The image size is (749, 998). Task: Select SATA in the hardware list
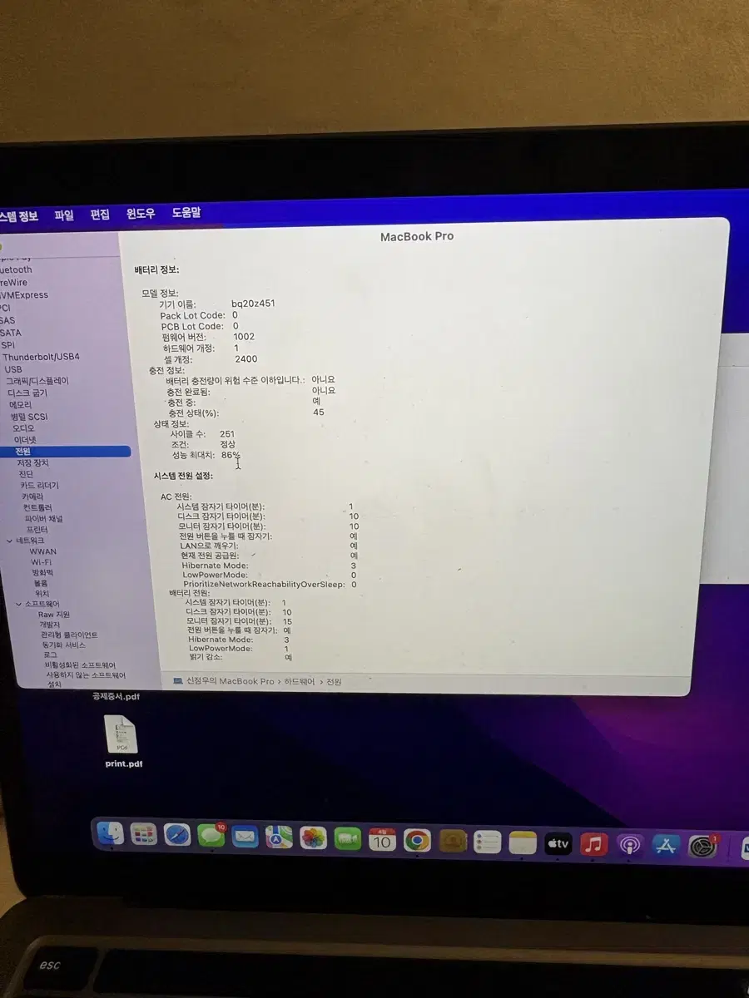(x=11, y=333)
